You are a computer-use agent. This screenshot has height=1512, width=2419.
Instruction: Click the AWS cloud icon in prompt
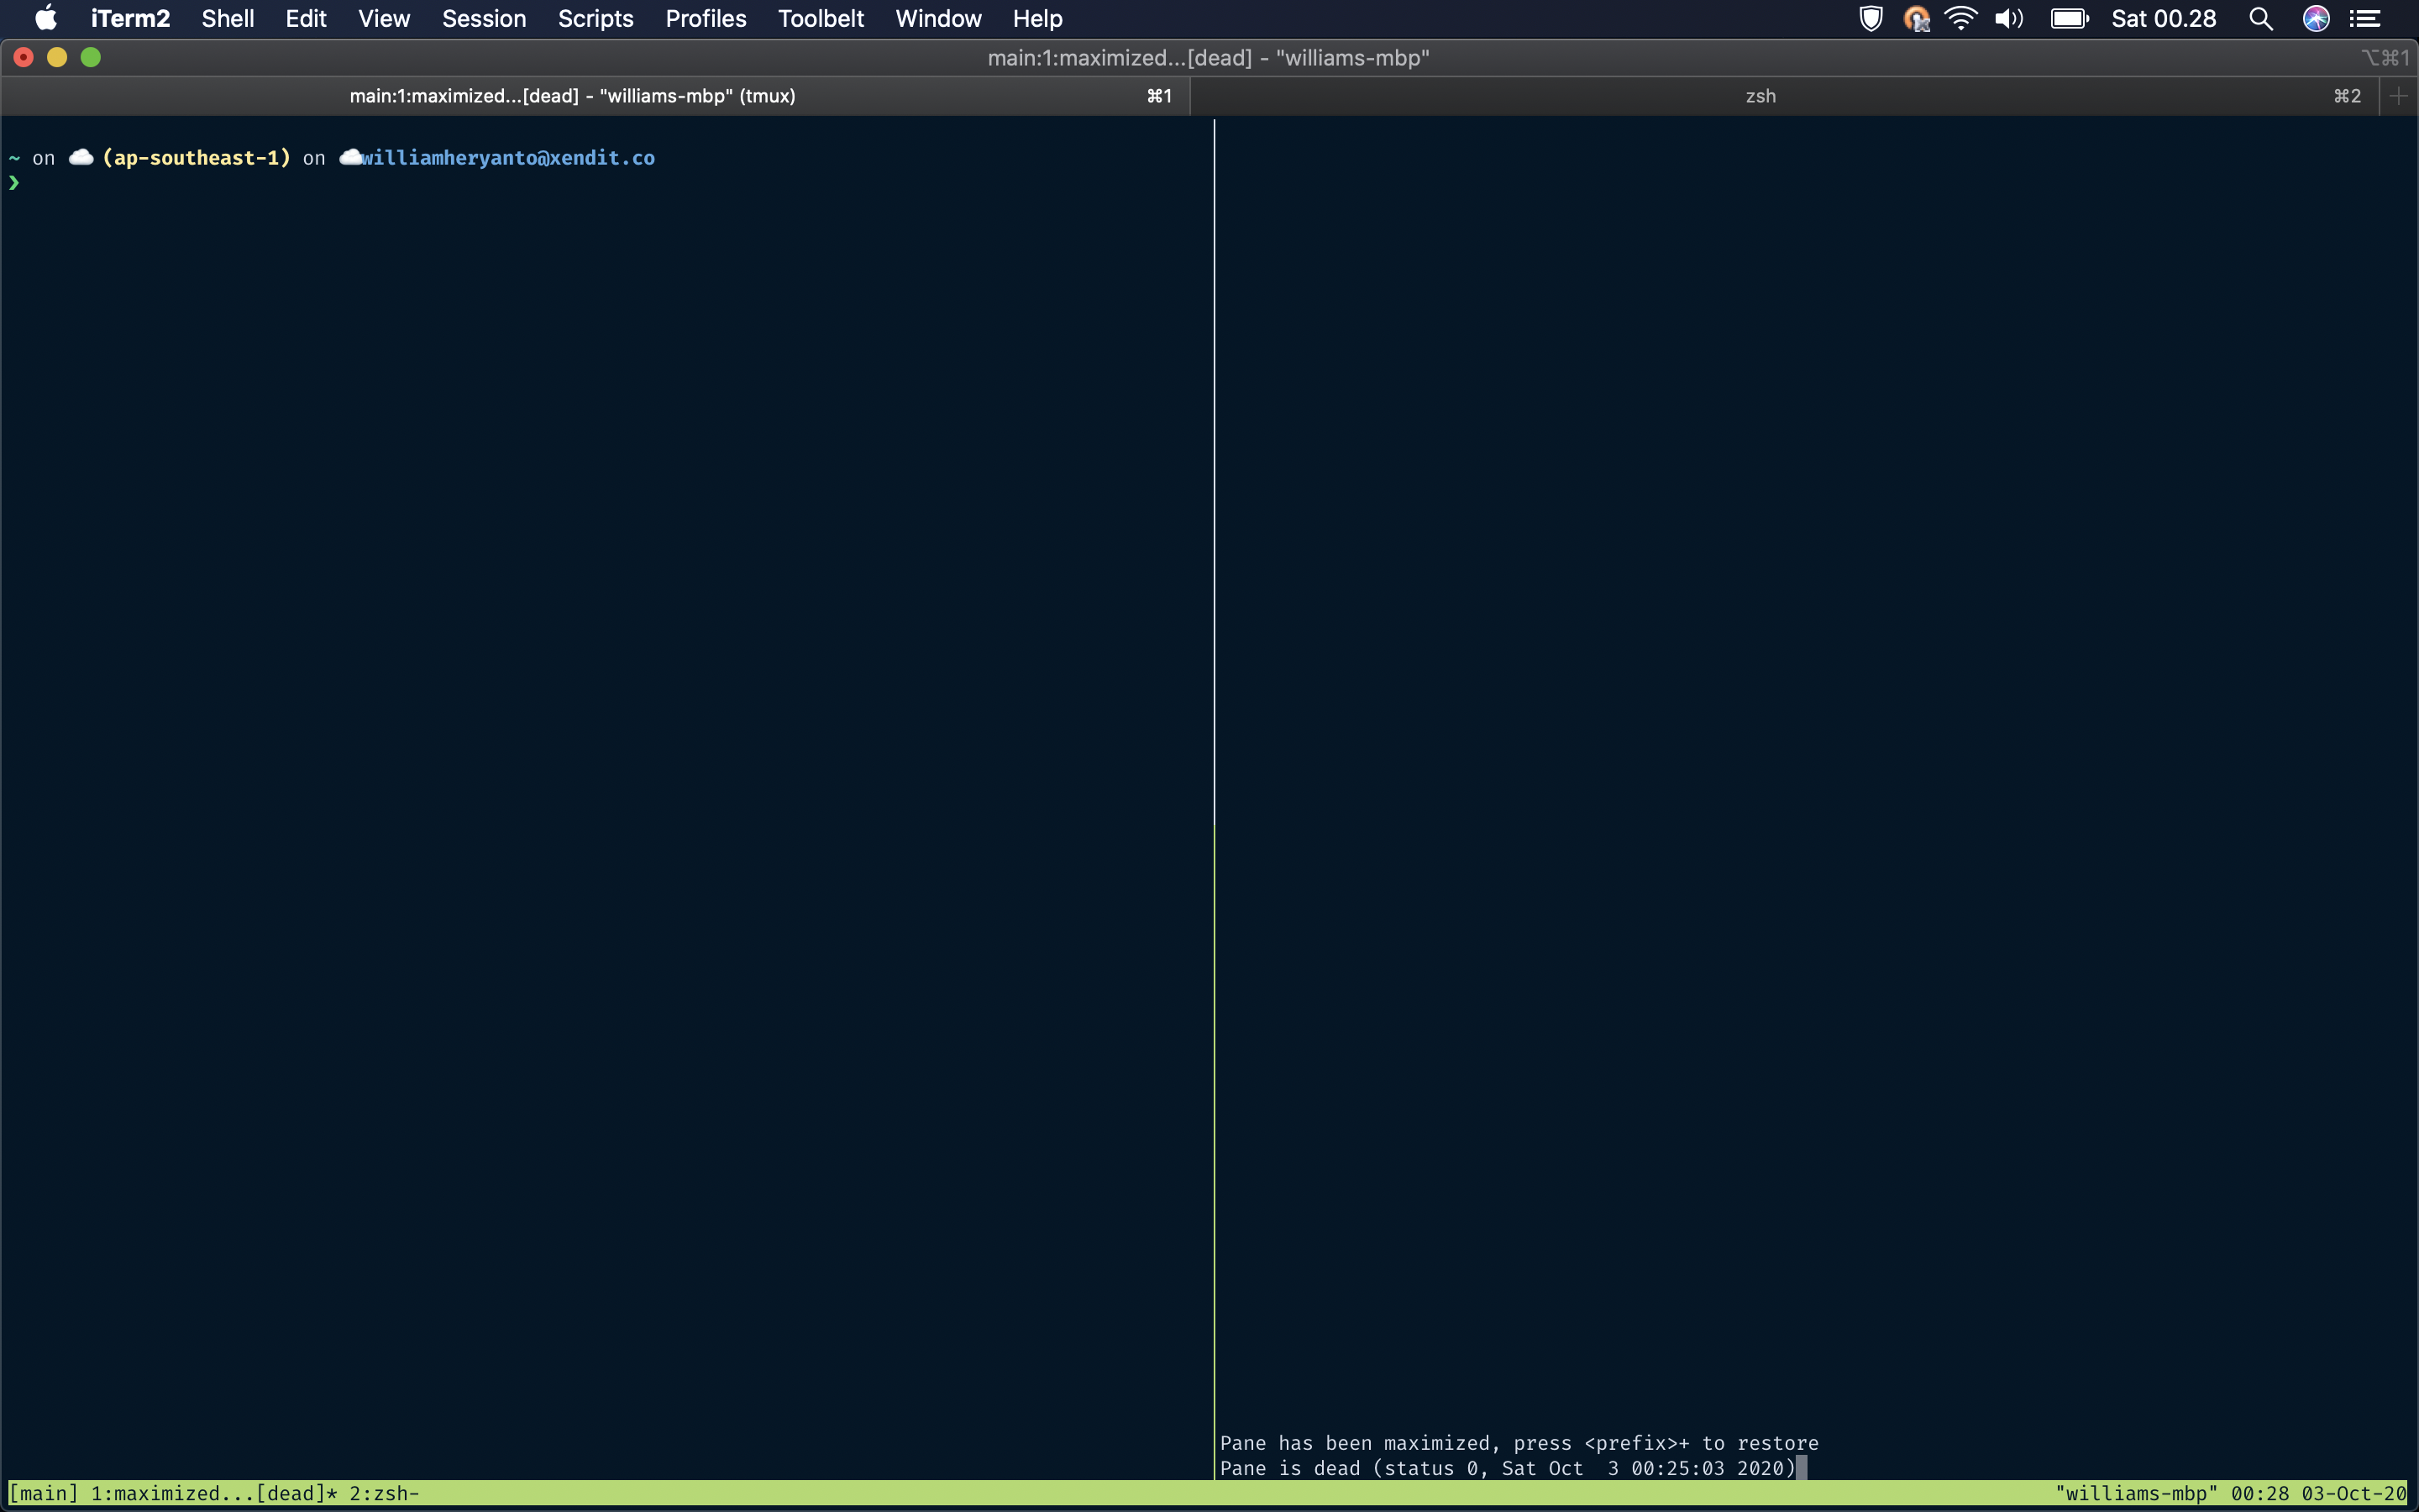(81, 157)
